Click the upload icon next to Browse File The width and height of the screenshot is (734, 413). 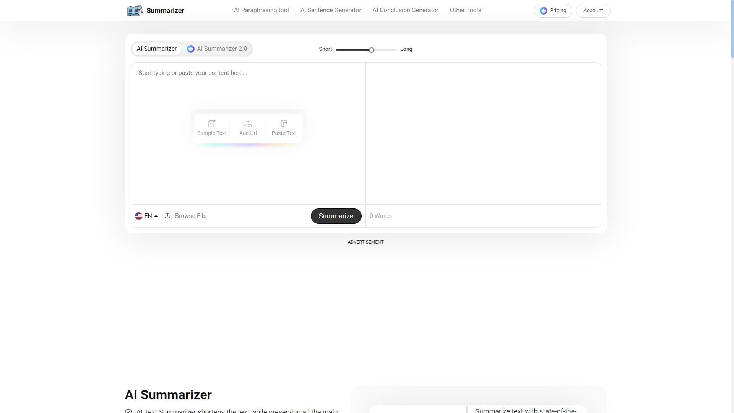click(x=167, y=216)
